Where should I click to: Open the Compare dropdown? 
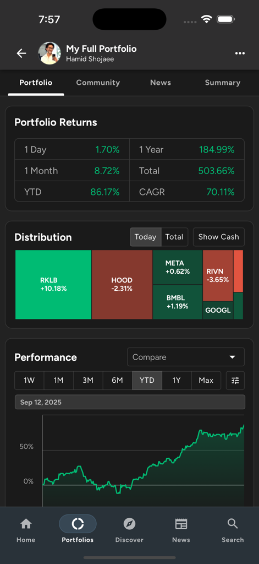[x=186, y=357]
